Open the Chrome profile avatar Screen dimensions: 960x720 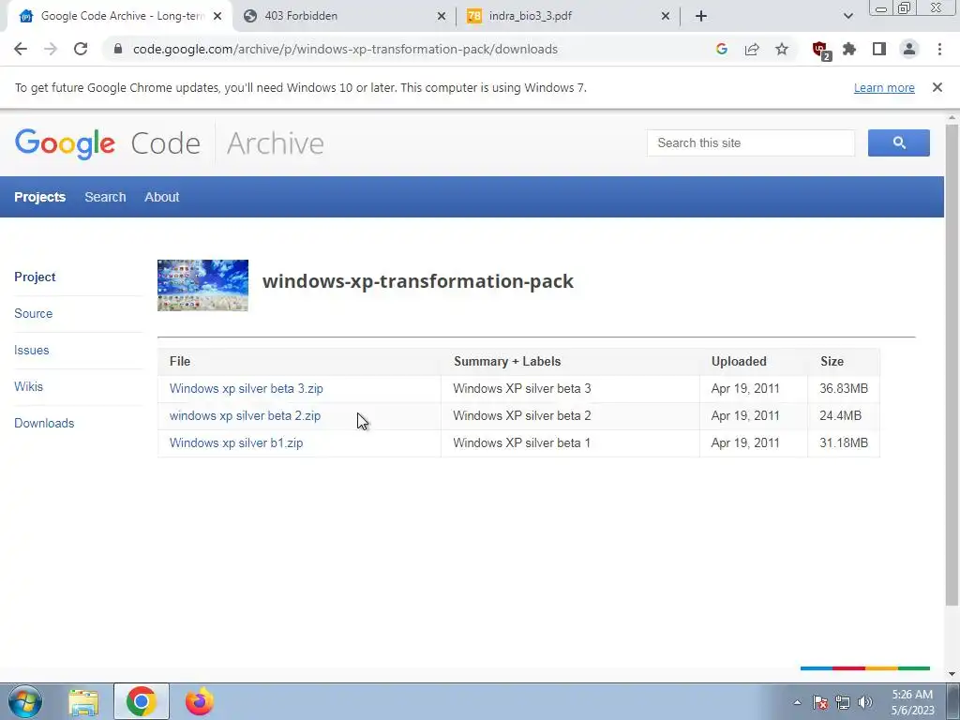tap(909, 49)
